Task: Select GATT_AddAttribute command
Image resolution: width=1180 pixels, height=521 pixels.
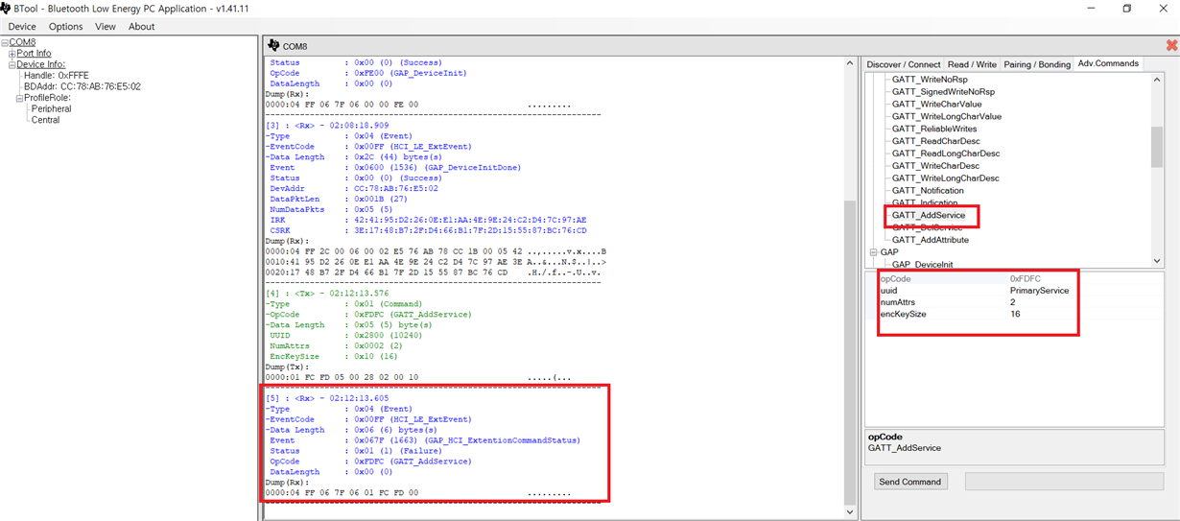Action: point(930,240)
